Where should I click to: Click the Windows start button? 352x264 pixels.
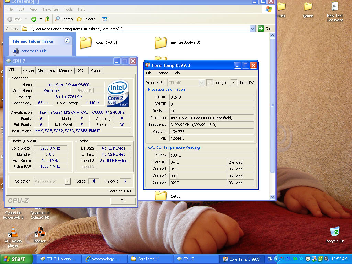(x=16, y=259)
